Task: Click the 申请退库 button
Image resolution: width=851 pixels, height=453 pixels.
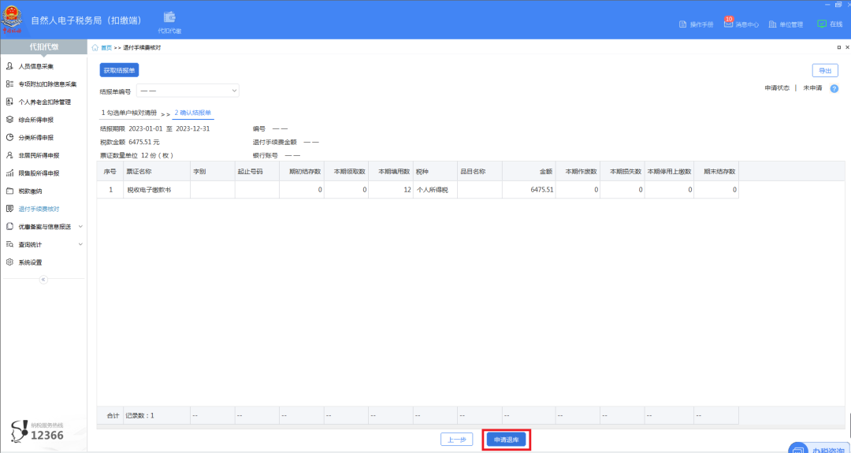Action: click(x=507, y=440)
